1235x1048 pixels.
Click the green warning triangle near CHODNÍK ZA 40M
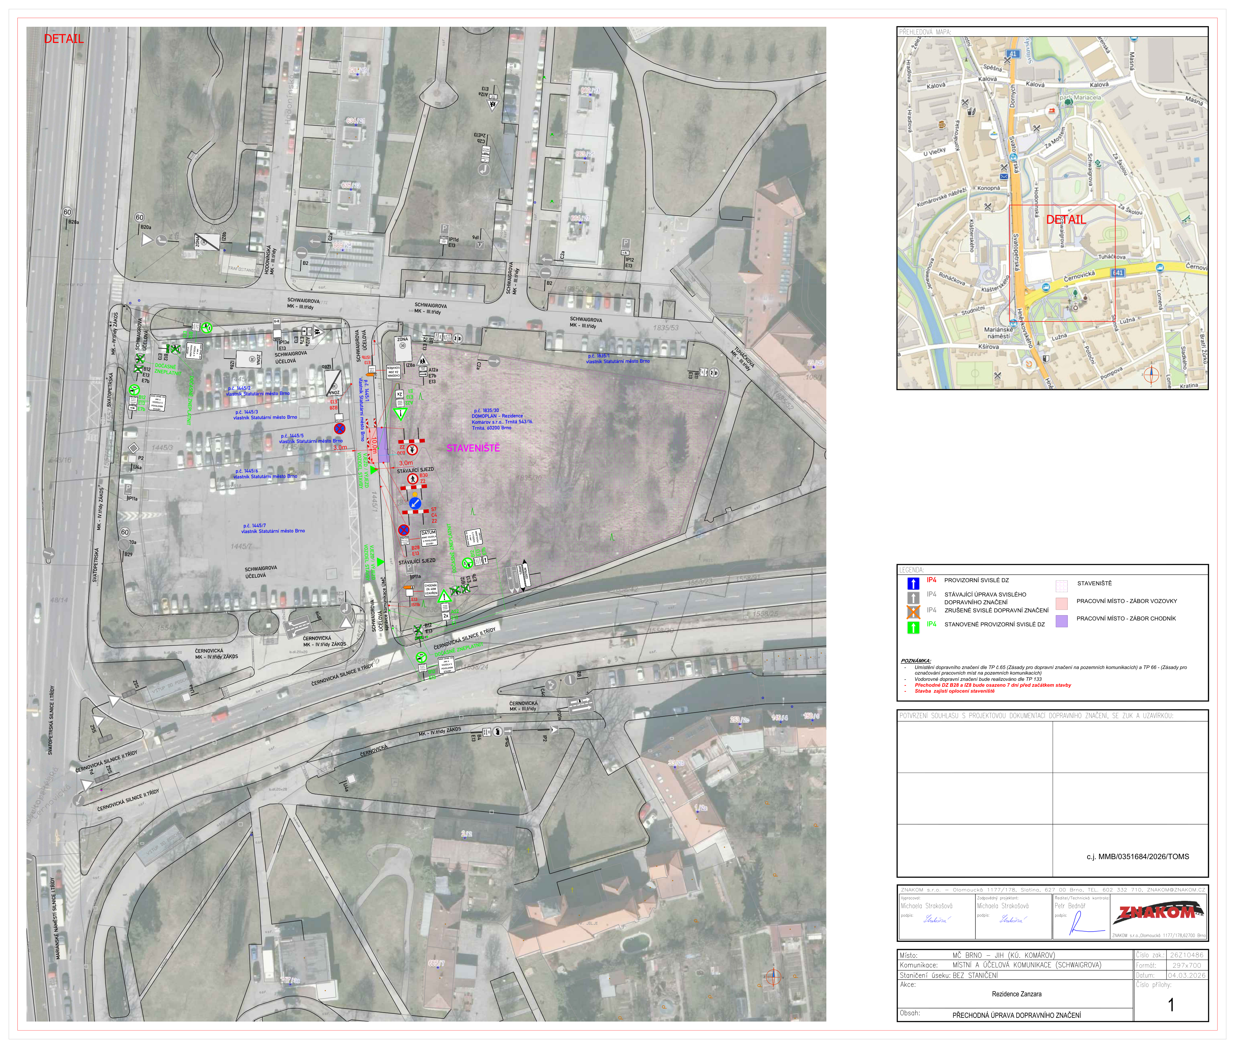point(444,596)
